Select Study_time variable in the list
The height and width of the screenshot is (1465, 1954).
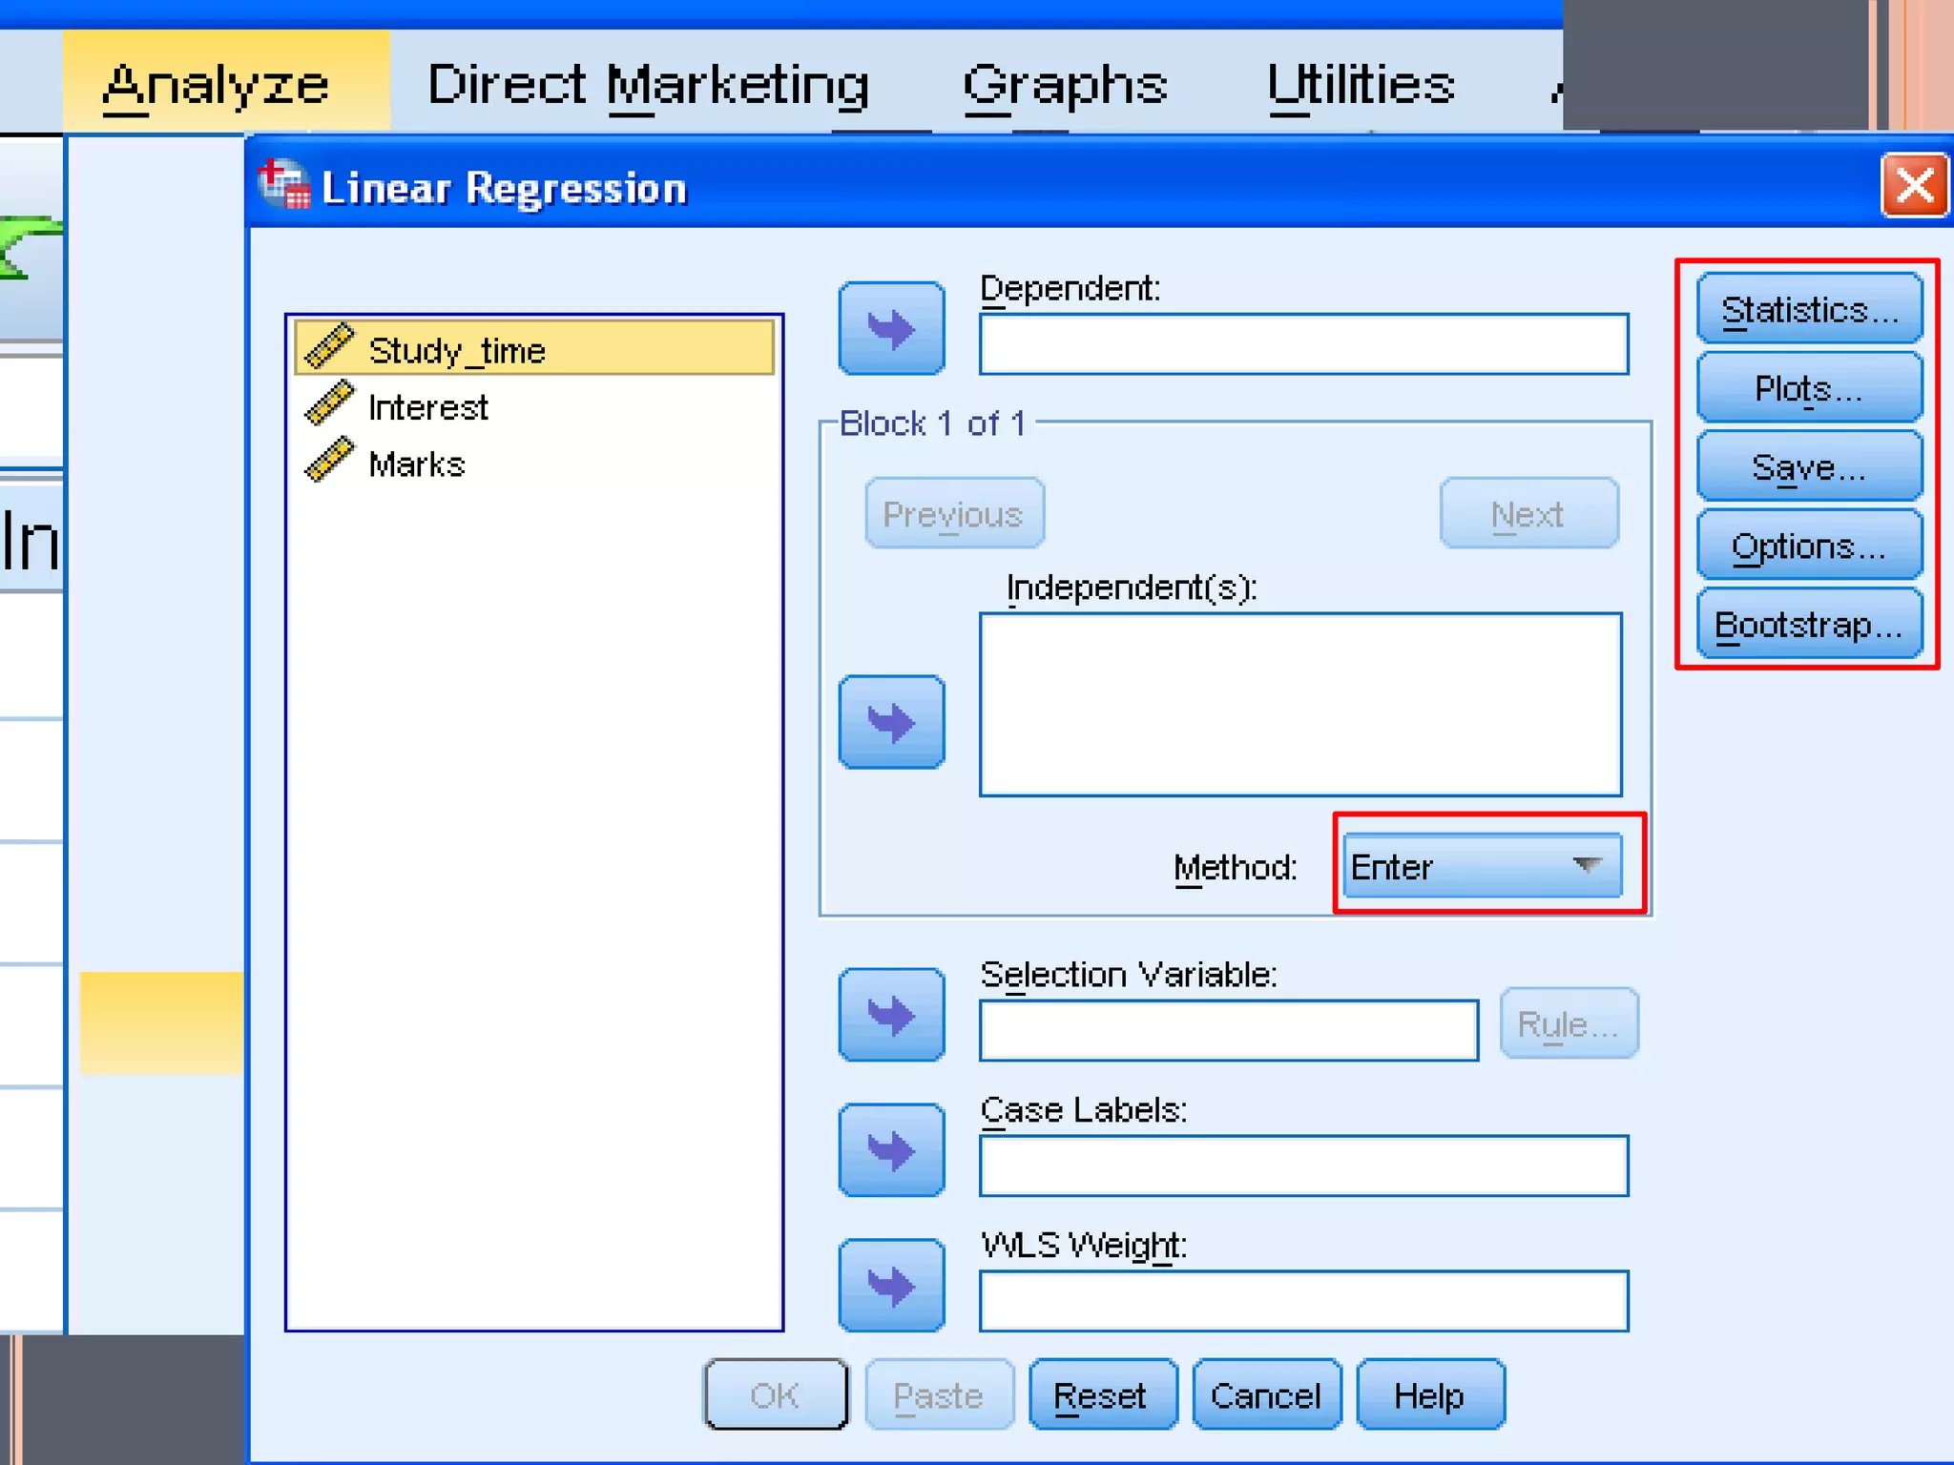click(x=456, y=350)
